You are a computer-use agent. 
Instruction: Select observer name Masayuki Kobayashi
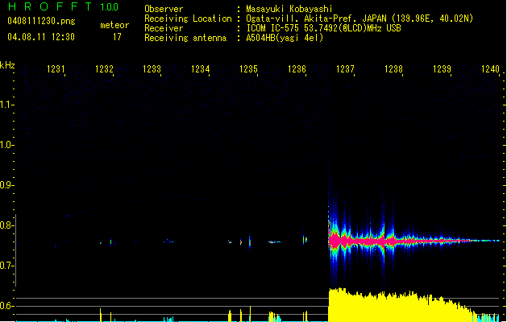coord(289,9)
